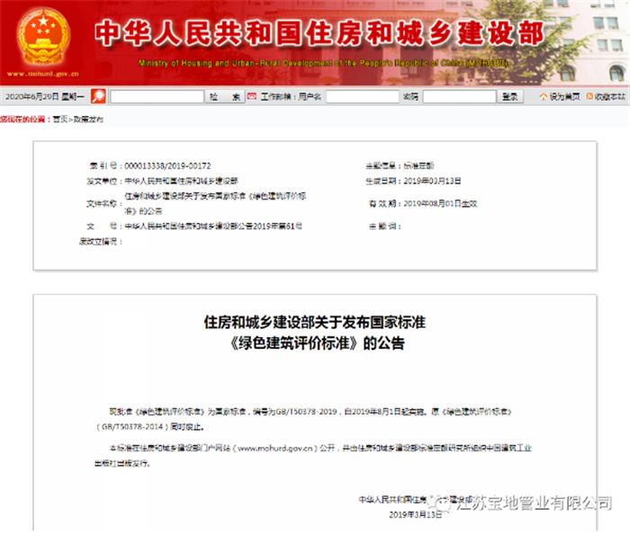Click the 文号 value 公告2019年第61号
This screenshot has width=630, height=535.
coord(213,227)
